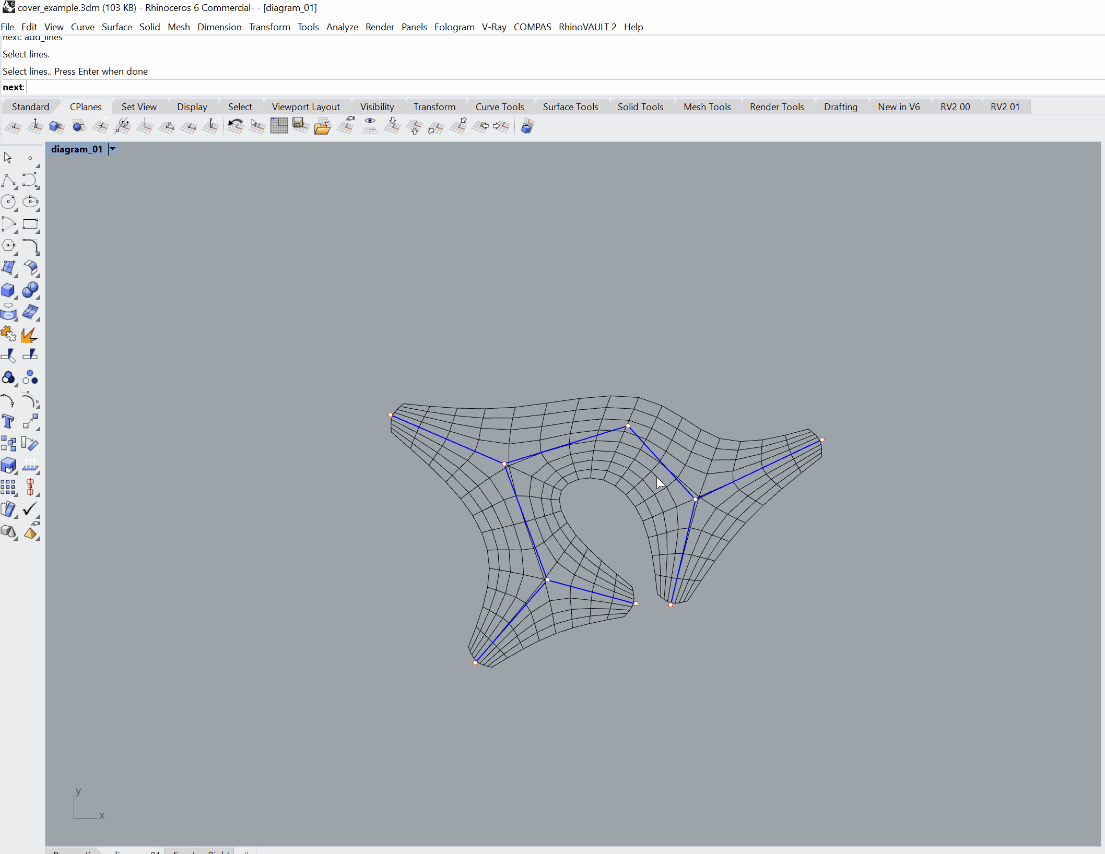The width and height of the screenshot is (1105, 854).
Task: Open the V-Ray menu
Action: coord(494,27)
